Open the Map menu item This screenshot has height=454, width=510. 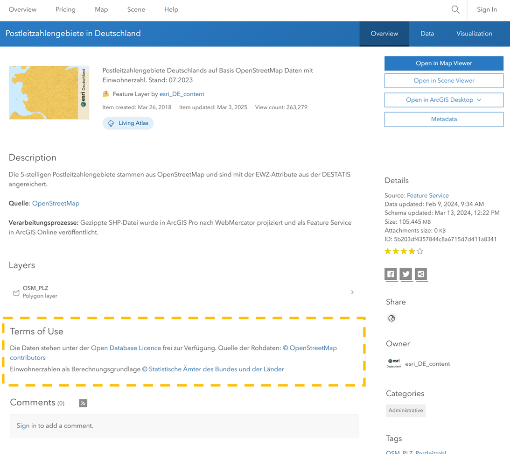point(101,9)
